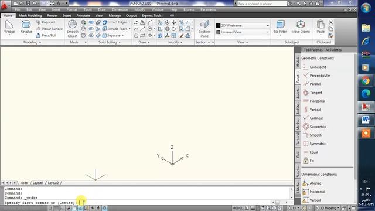Select the Equal constraint
Screen dimensions: 375x211
311,152
